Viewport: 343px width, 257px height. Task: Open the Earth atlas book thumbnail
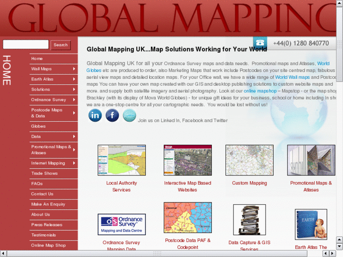tap(311, 224)
